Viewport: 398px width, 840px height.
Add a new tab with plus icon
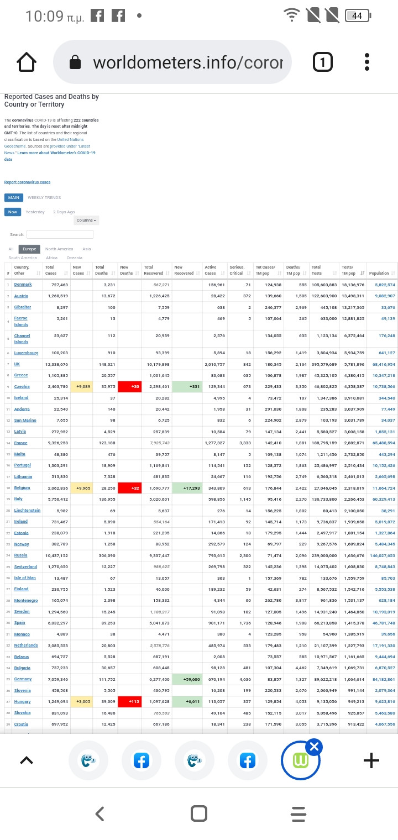click(x=371, y=761)
